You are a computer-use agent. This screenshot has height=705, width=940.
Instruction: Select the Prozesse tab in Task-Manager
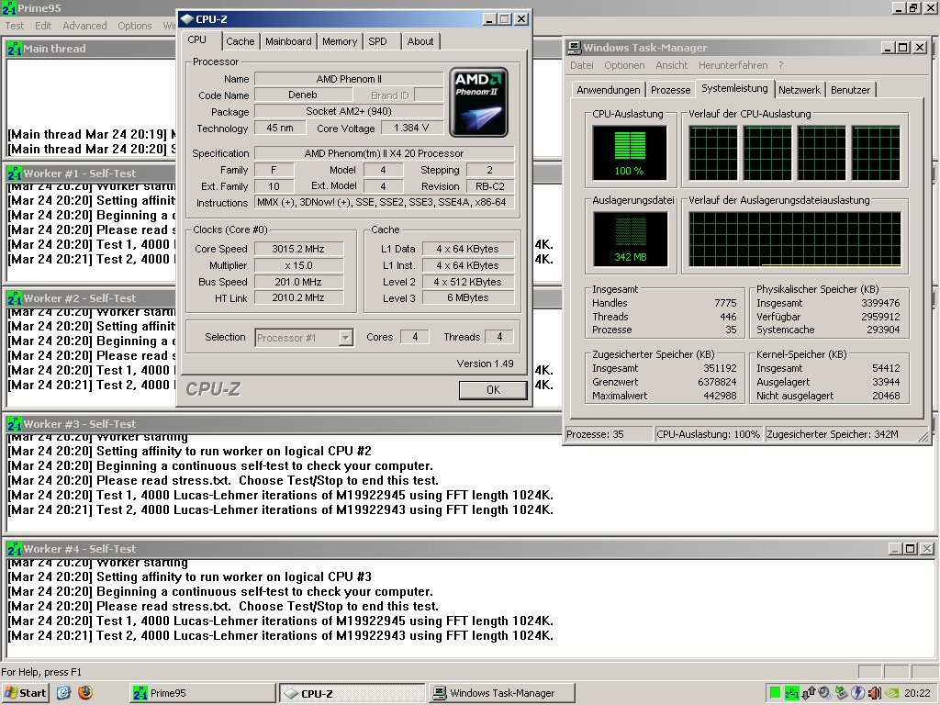point(670,90)
